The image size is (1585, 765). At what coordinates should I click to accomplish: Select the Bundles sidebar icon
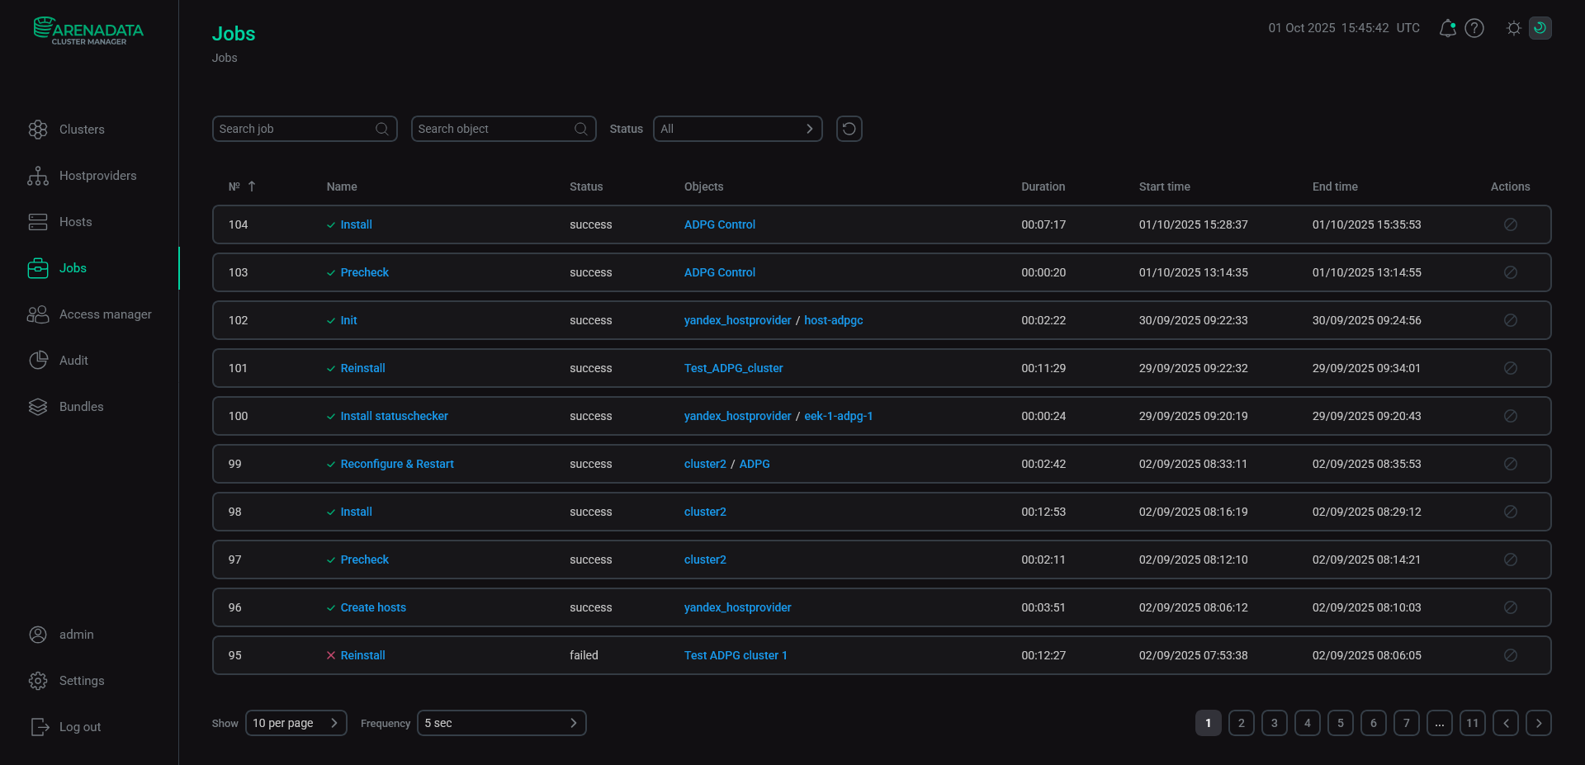tap(38, 406)
